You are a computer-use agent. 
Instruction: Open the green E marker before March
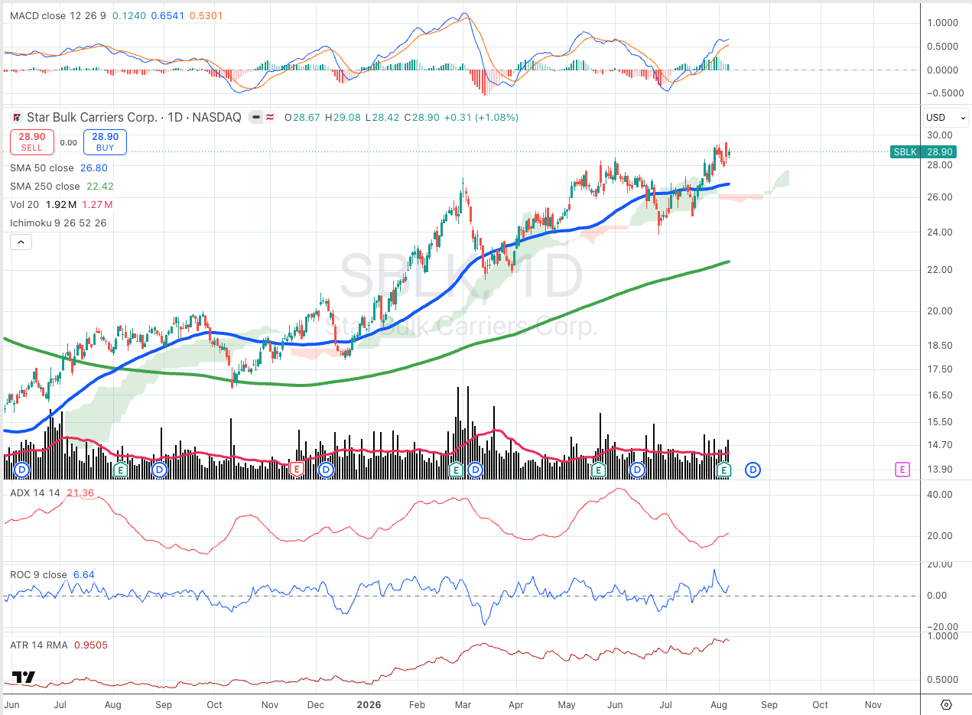(457, 469)
